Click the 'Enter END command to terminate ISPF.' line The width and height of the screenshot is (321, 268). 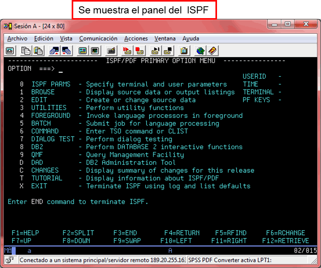click(78, 202)
